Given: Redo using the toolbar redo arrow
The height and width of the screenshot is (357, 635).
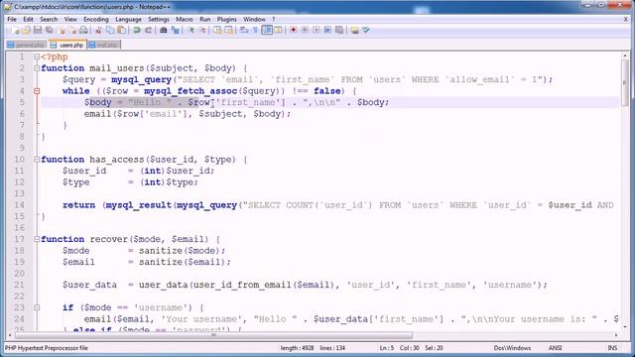Looking at the screenshot, I should (148, 31).
